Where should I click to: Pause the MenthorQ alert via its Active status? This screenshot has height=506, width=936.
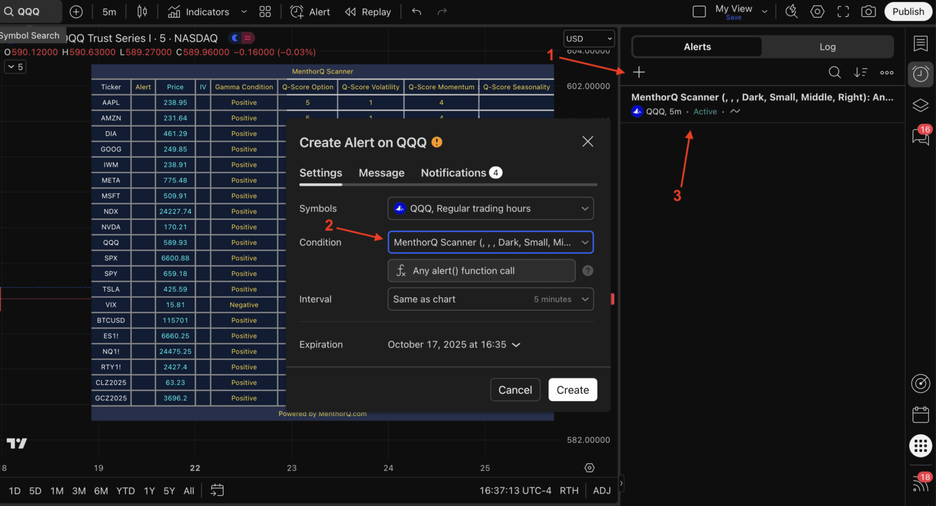click(705, 111)
